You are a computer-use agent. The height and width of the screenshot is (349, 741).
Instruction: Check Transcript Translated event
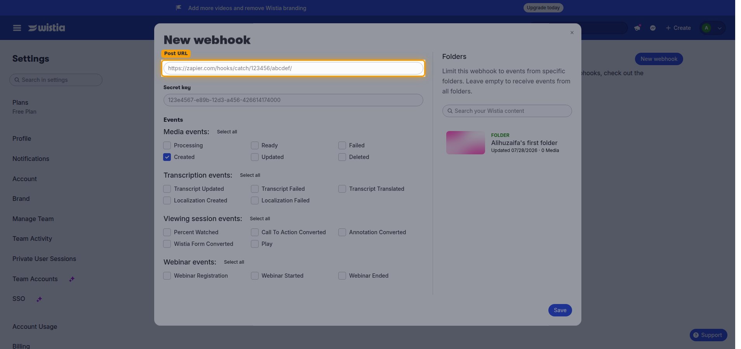click(x=342, y=189)
